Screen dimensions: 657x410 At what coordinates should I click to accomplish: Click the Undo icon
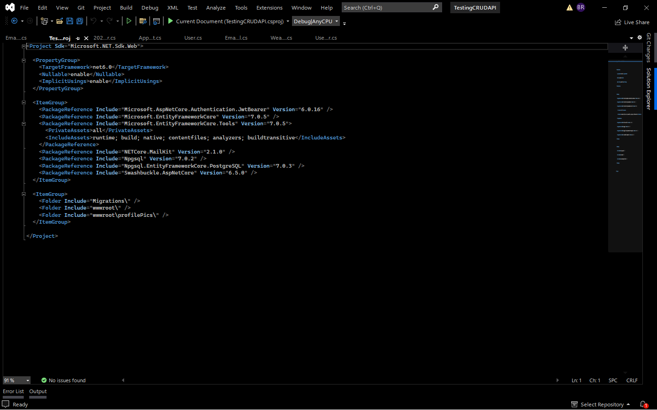(94, 21)
